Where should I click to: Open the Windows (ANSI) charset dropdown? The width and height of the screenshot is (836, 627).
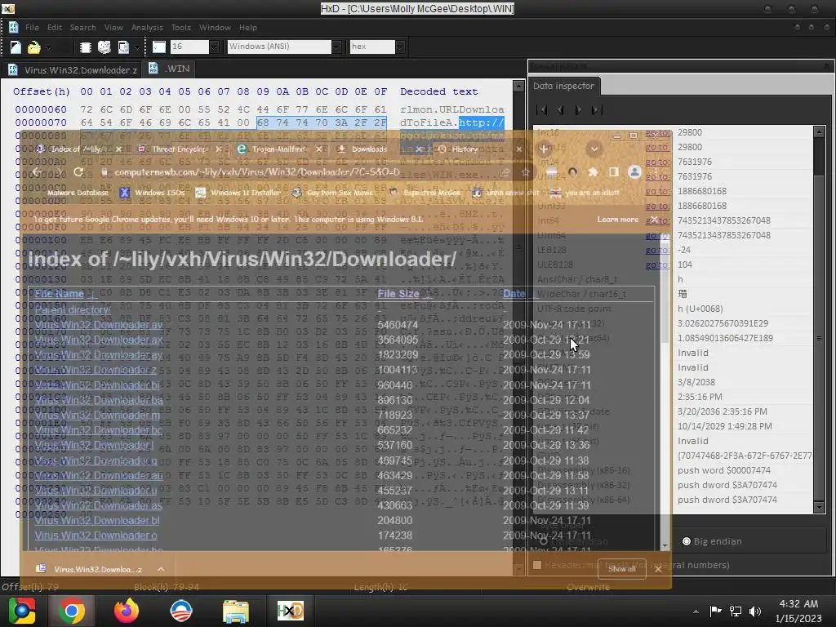tap(336, 47)
